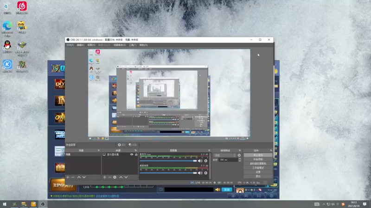Launch NetEase Cloud Music desktop shortcut
371x208 pixels.
22,8
